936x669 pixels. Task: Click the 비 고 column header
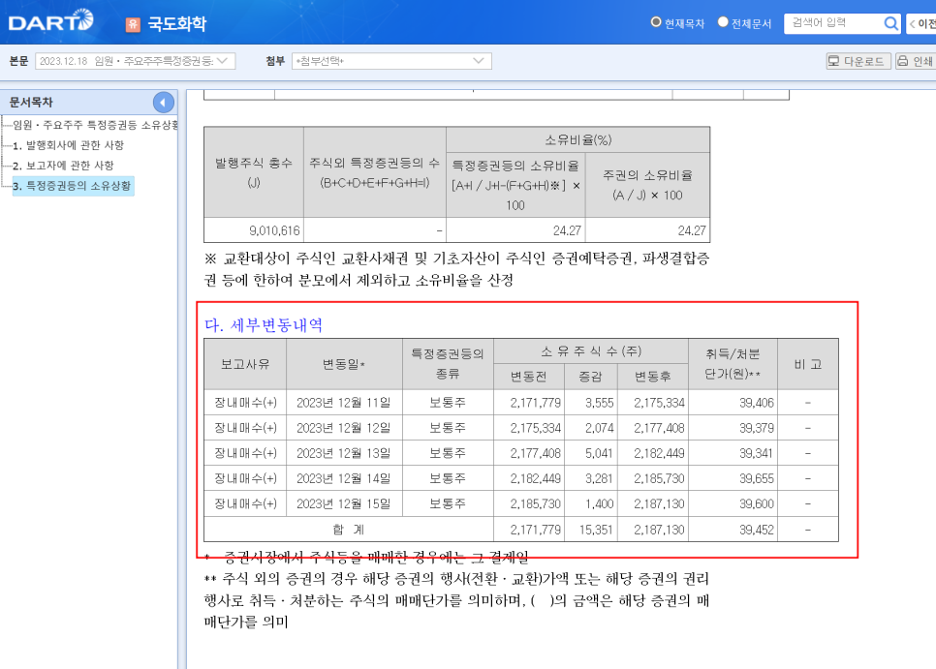click(x=808, y=364)
